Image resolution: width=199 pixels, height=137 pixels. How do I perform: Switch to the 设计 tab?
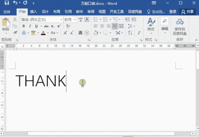pos(45,12)
